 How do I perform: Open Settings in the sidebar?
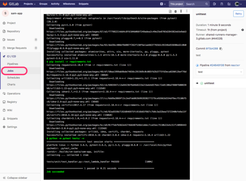coord(12,127)
